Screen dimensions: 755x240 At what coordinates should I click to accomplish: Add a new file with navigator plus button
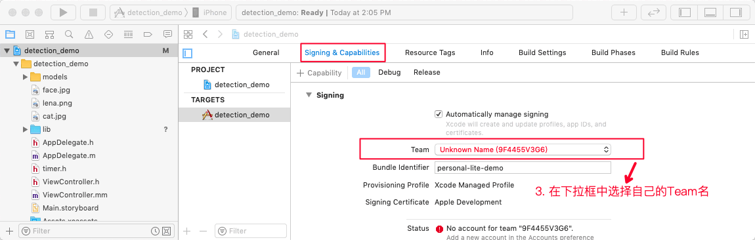pos(10,231)
